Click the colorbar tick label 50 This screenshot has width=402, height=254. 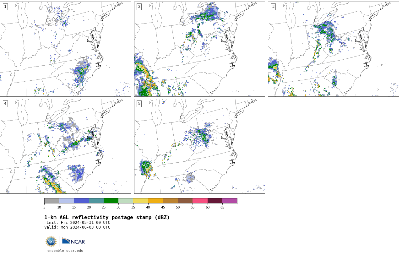[178, 207]
